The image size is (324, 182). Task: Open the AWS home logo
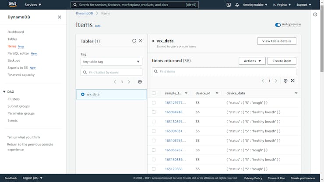(13, 5)
